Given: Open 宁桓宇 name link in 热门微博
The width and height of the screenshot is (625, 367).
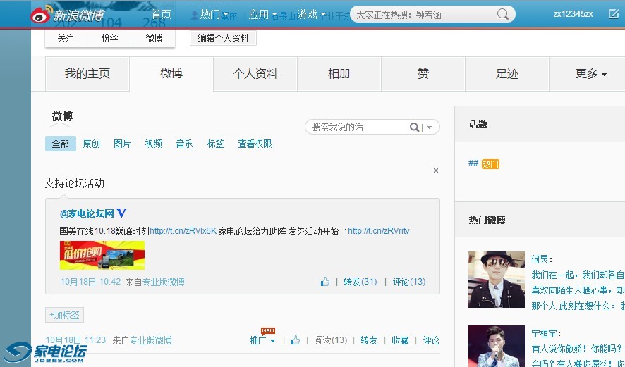Looking at the screenshot, I should (544, 334).
